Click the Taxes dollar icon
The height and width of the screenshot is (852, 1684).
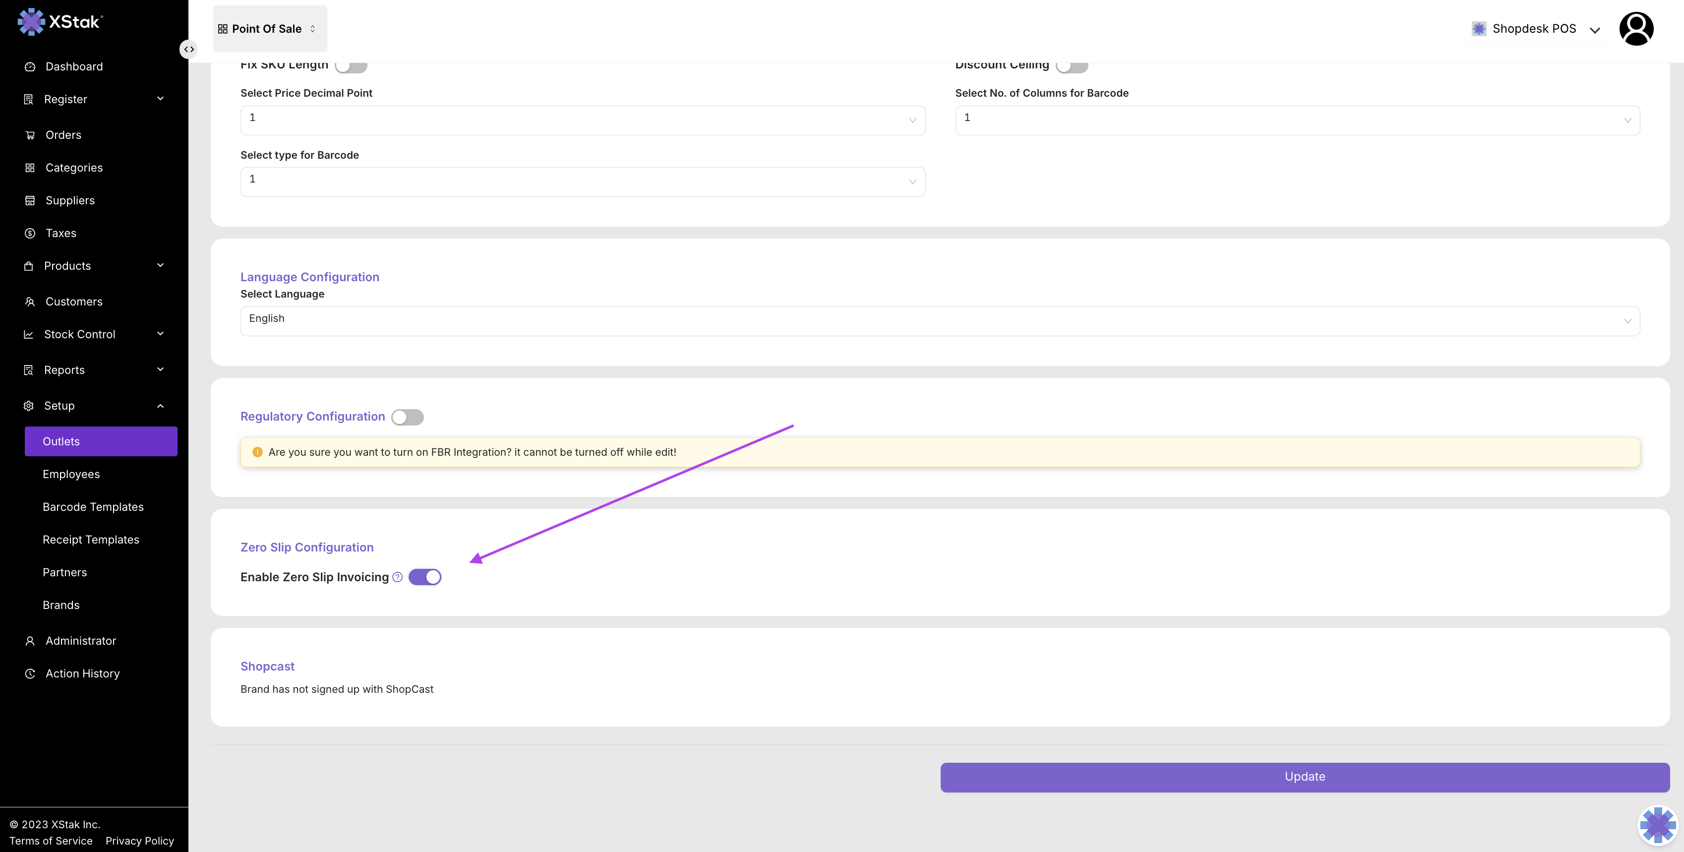click(x=29, y=234)
